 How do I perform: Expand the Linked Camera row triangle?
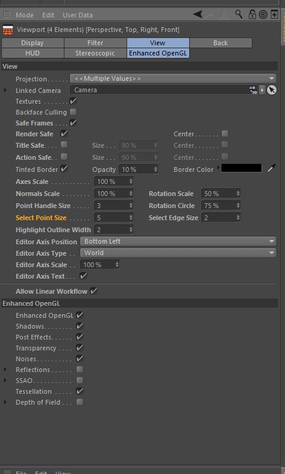(x=5, y=90)
